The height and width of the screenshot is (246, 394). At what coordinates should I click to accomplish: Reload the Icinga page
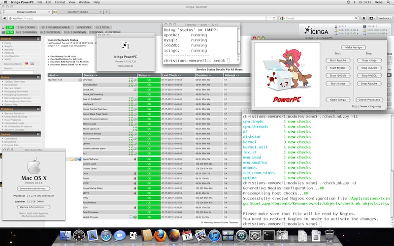274,18
